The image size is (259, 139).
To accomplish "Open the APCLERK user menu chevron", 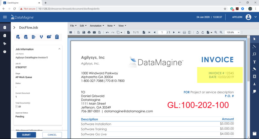I will (255, 17).
